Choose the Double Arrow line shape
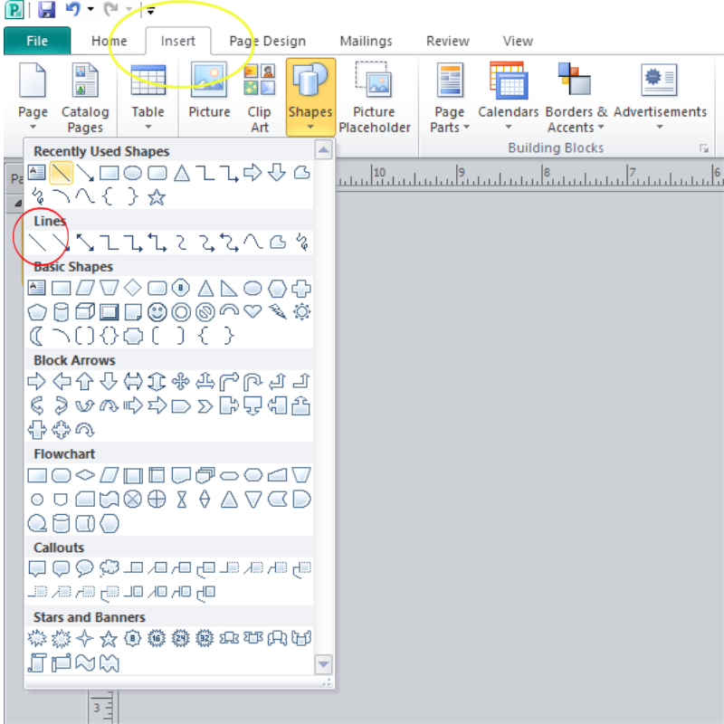 [x=85, y=243]
